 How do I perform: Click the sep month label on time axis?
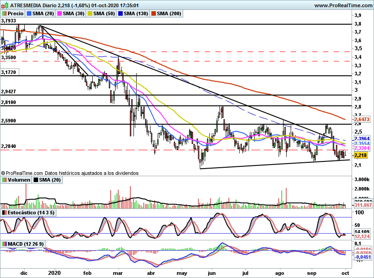pyautogui.click(x=311, y=273)
